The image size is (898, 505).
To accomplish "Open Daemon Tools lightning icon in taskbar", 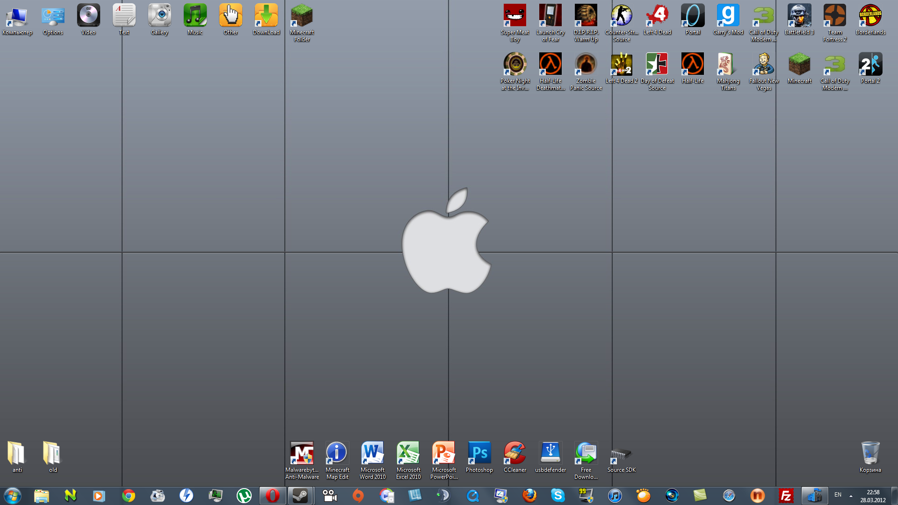I will (x=186, y=496).
